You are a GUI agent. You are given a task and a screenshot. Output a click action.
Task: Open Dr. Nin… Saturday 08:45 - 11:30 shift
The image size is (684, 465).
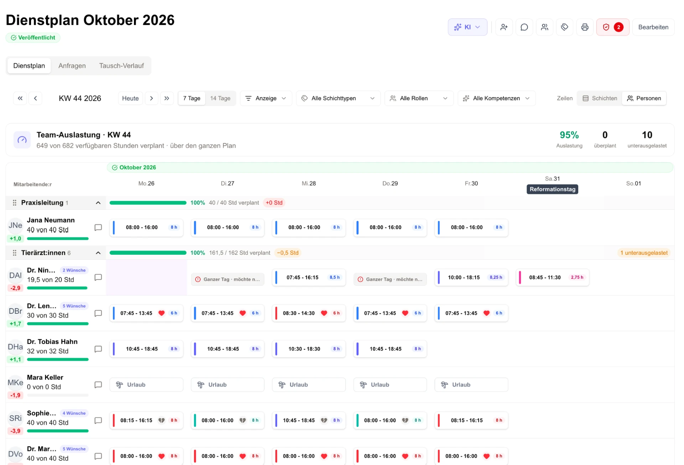pos(552,278)
